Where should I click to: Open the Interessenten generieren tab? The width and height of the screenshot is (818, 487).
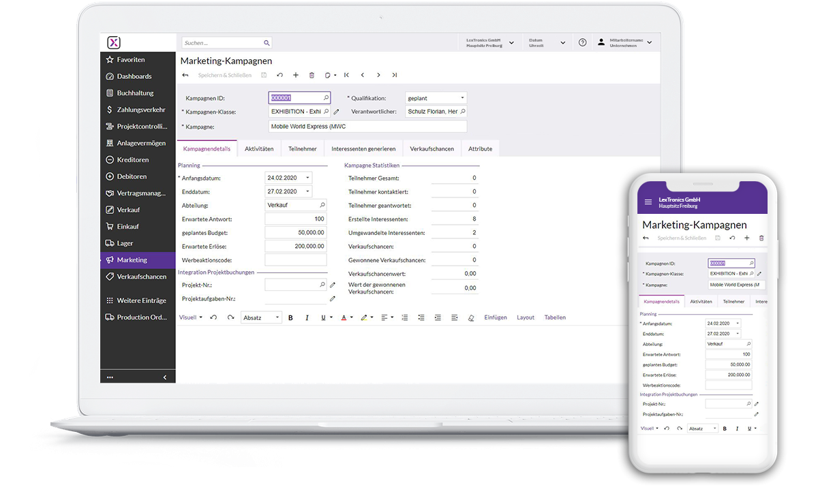[x=363, y=148]
